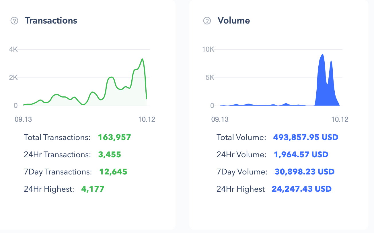The width and height of the screenshot is (374, 233).
Task: Click the Total Volume value 493,857.95 USD
Action: point(306,137)
